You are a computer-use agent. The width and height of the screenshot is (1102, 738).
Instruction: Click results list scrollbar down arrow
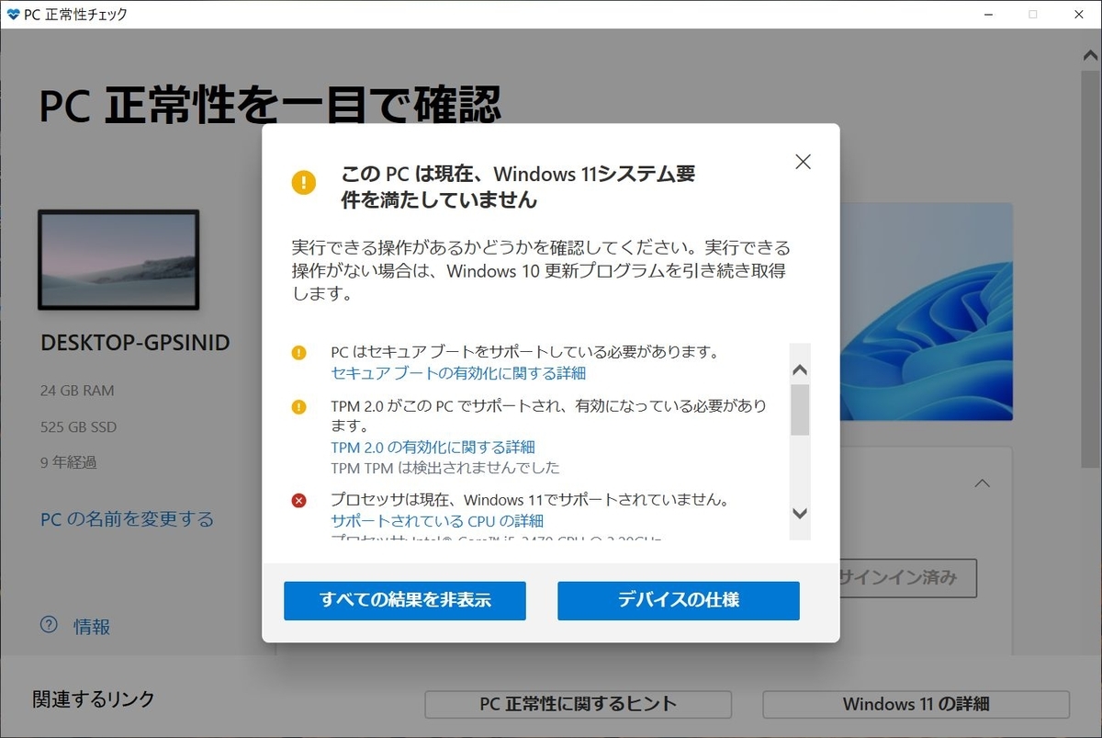[800, 514]
